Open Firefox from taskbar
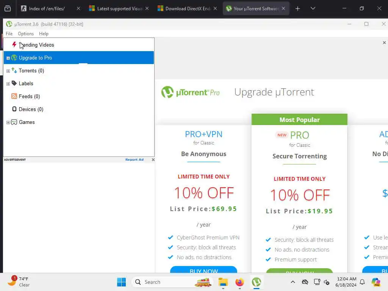Screen dimensions: 388x291 239,282
